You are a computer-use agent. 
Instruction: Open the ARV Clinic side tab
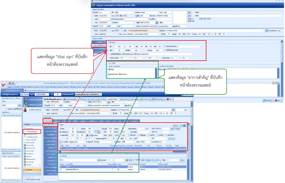51,154
